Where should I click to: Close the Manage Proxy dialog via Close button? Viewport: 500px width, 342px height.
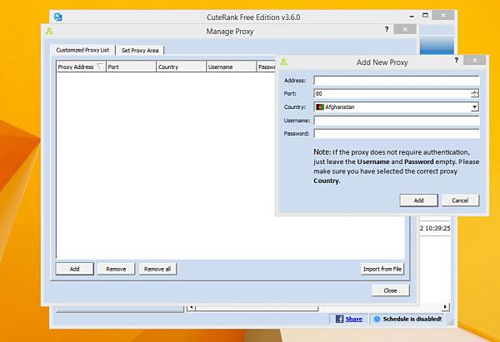[x=391, y=290]
